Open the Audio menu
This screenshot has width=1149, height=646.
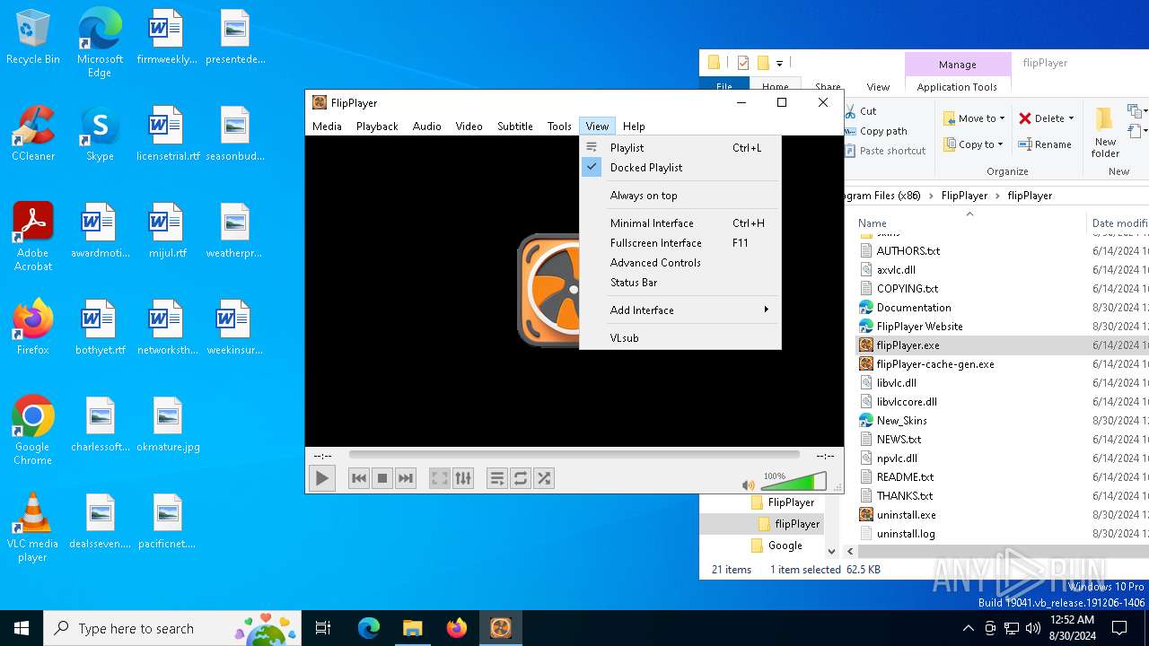pos(427,127)
